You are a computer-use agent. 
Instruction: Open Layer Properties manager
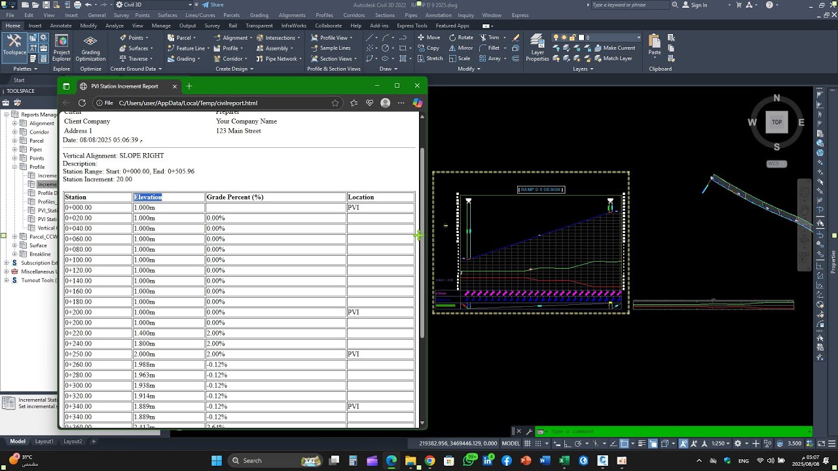pos(537,48)
